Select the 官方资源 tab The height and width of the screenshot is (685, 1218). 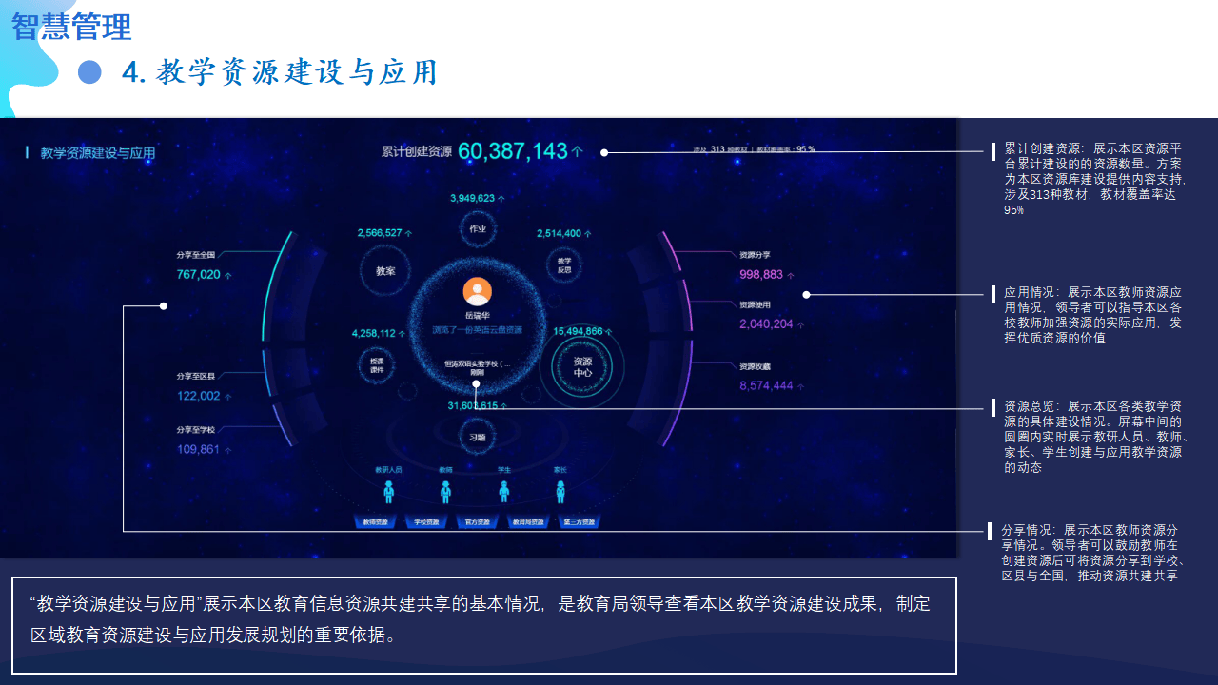(x=478, y=522)
